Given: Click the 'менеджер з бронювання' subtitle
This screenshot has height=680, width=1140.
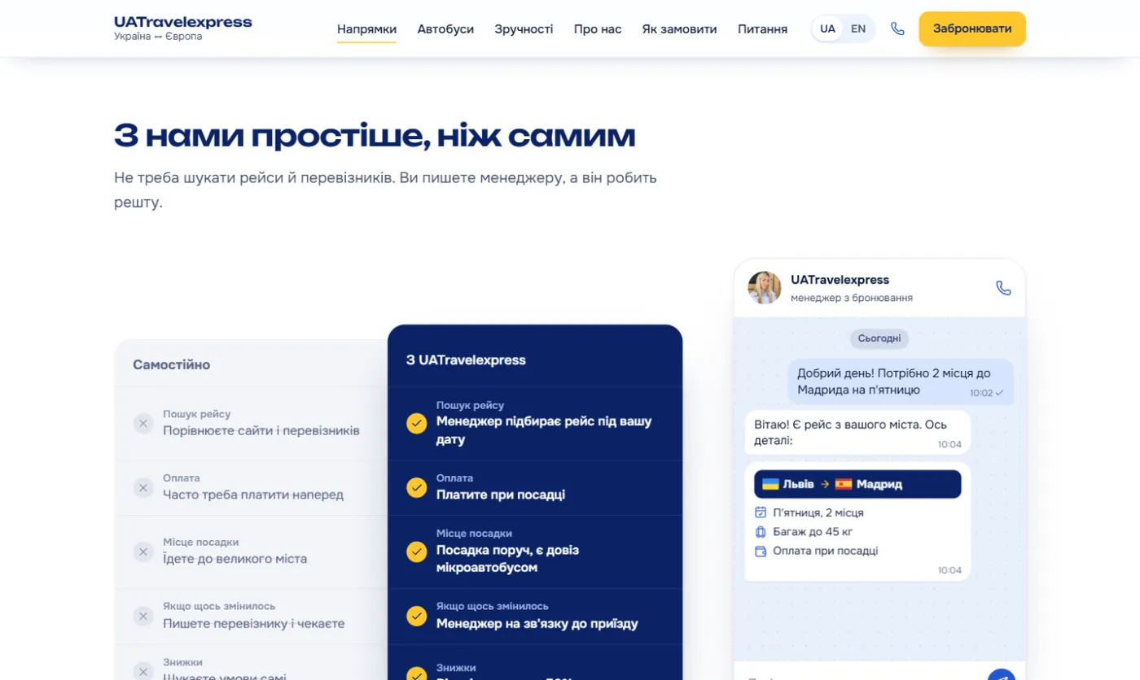Looking at the screenshot, I should click(852, 298).
